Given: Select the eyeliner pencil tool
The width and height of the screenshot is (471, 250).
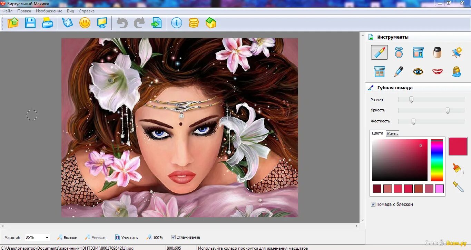Looking at the screenshot, I should [x=399, y=71].
